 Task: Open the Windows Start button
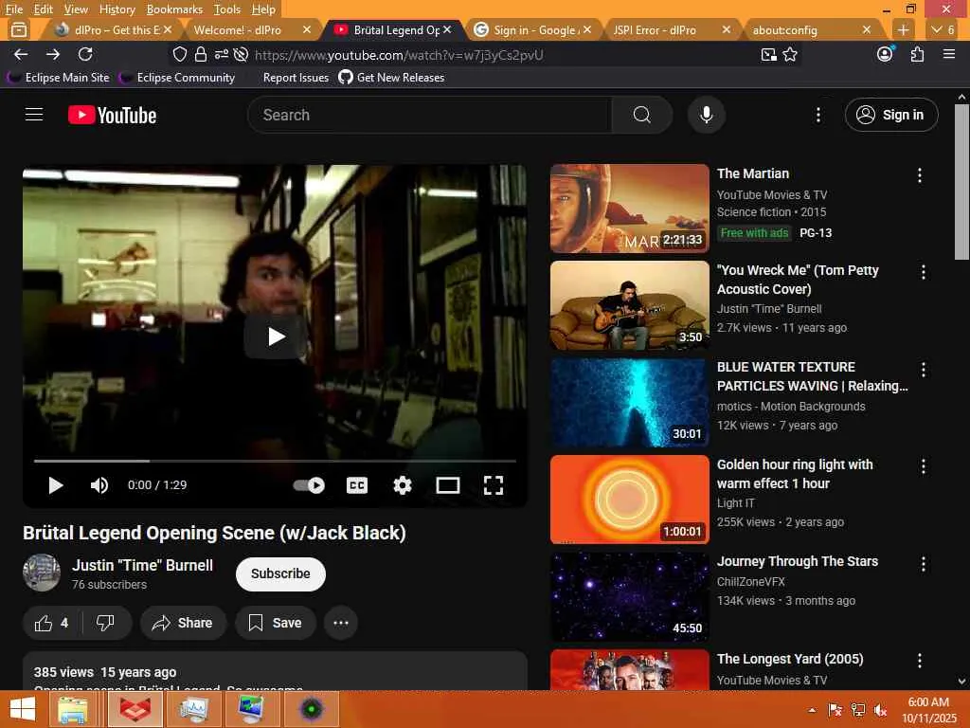tap(23, 709)
